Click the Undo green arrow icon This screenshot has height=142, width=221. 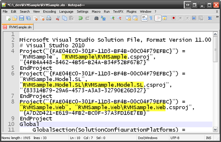80,18
